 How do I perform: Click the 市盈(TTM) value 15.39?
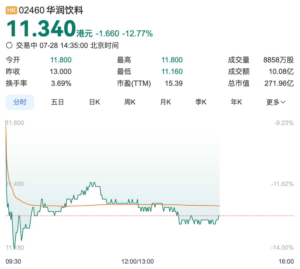pyautogui.click(x=174, y=83)
